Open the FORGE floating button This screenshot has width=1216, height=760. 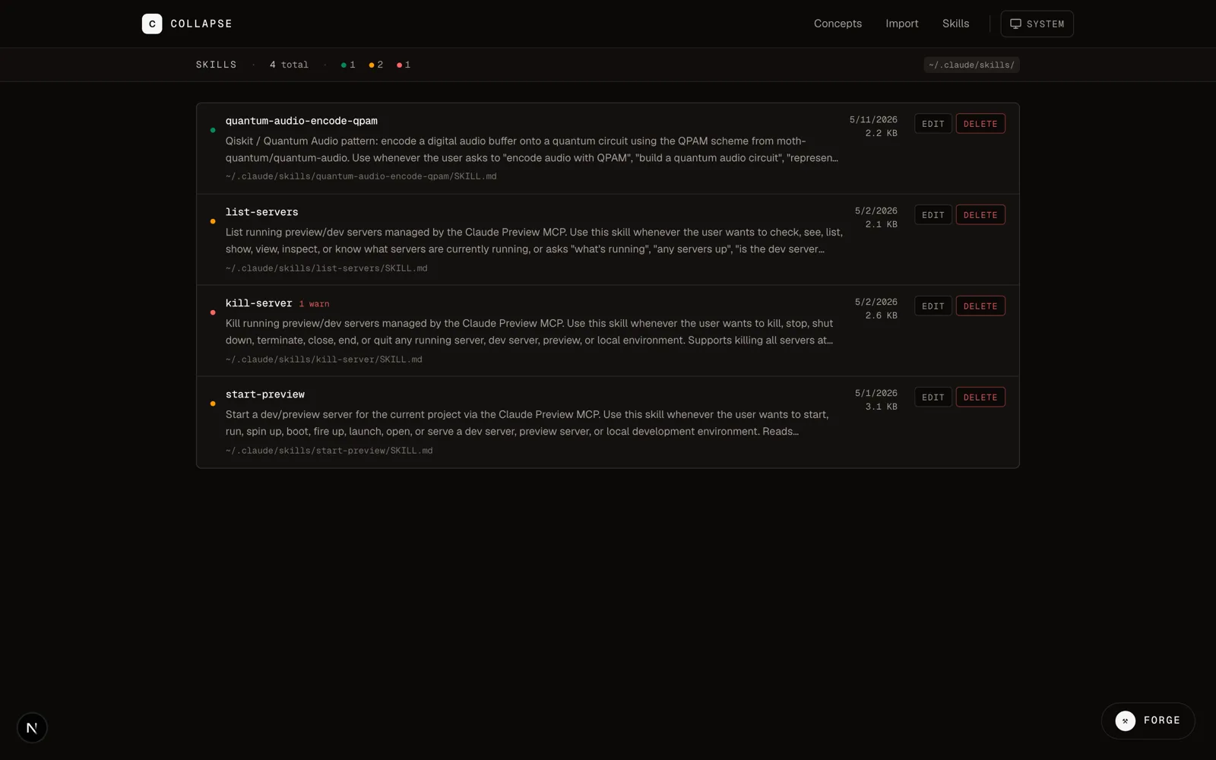1148,720
